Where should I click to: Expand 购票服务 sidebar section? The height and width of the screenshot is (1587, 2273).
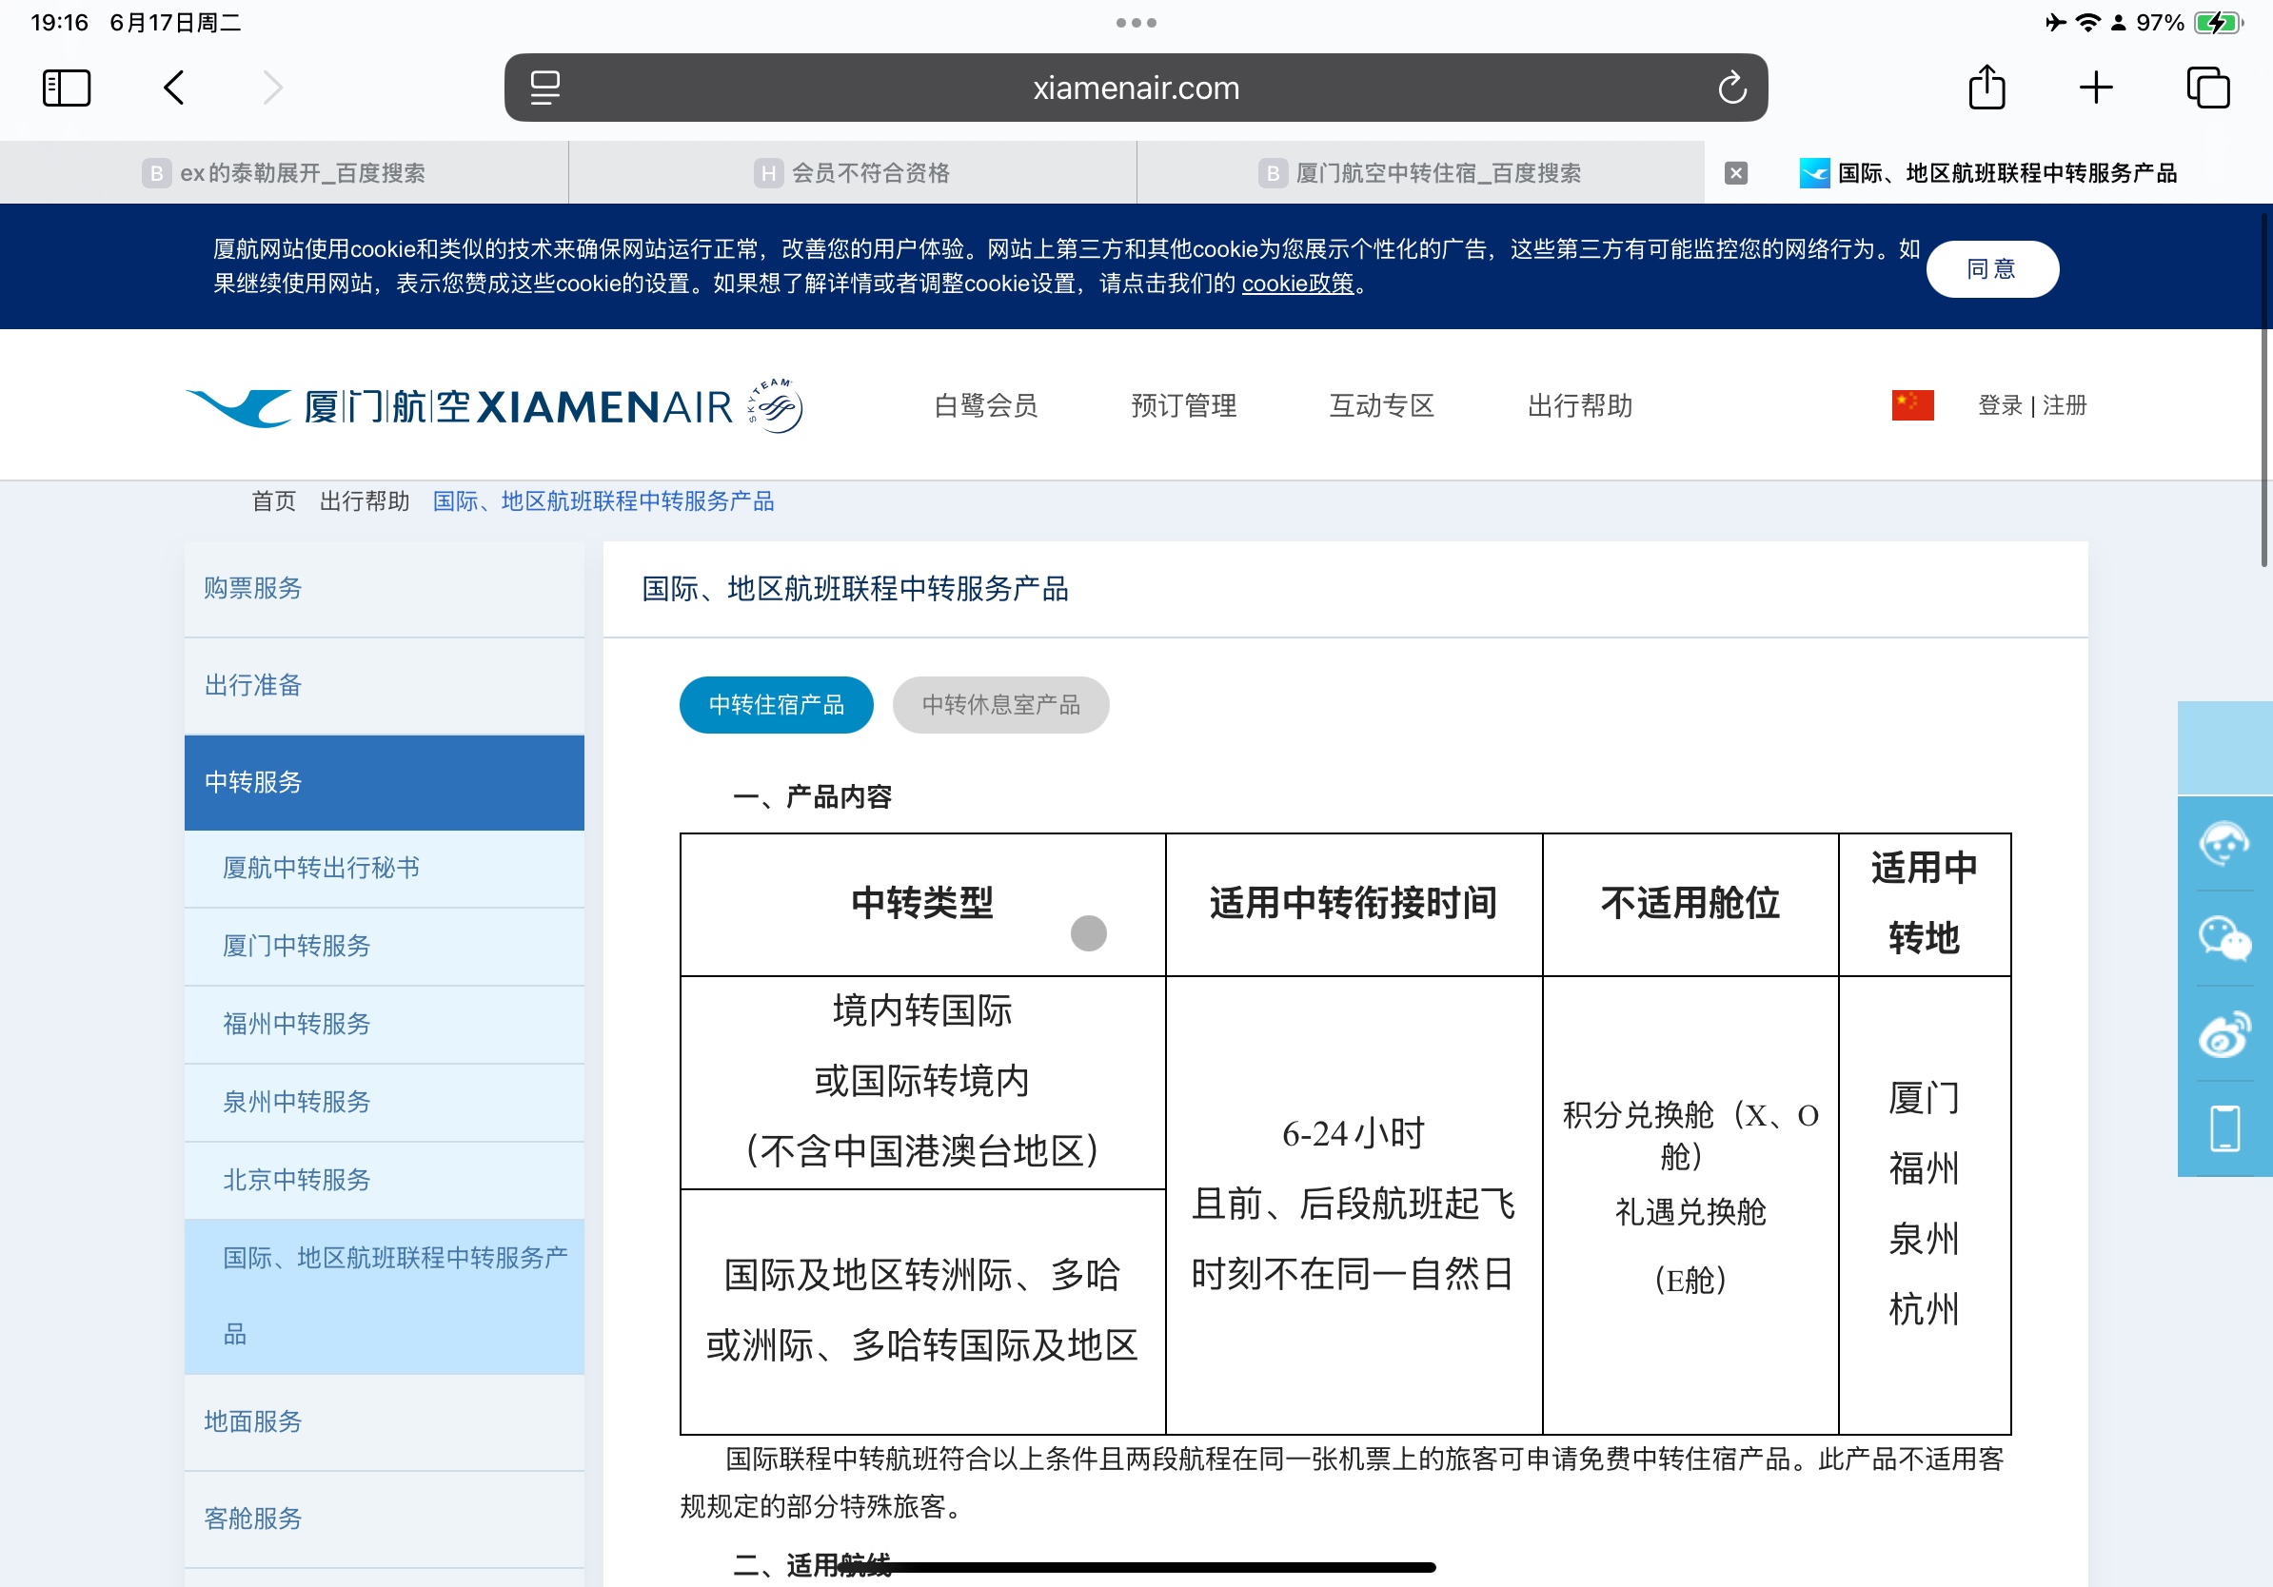pos(385,589)
